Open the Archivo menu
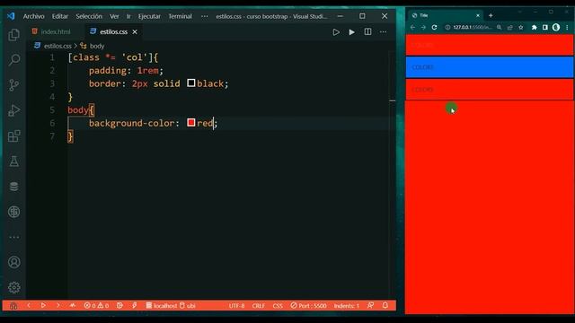 (34, 16)
